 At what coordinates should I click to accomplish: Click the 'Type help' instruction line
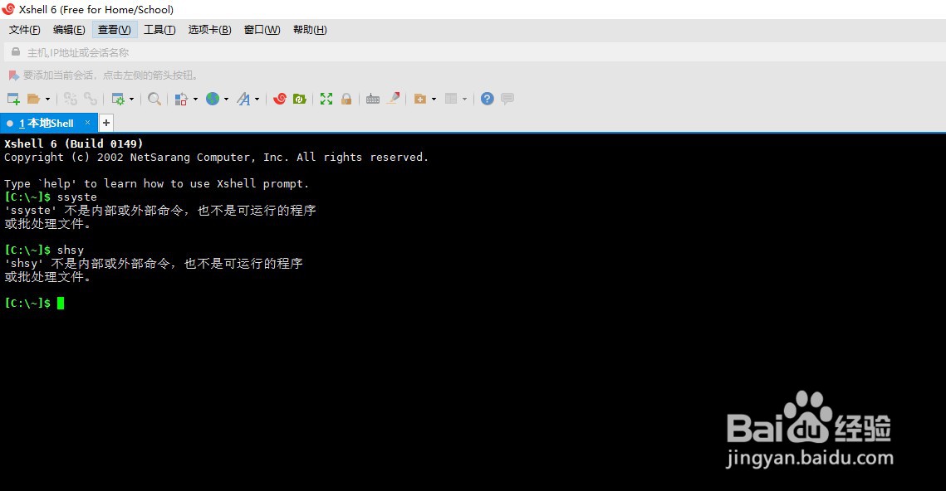click(x=156, y=184)
